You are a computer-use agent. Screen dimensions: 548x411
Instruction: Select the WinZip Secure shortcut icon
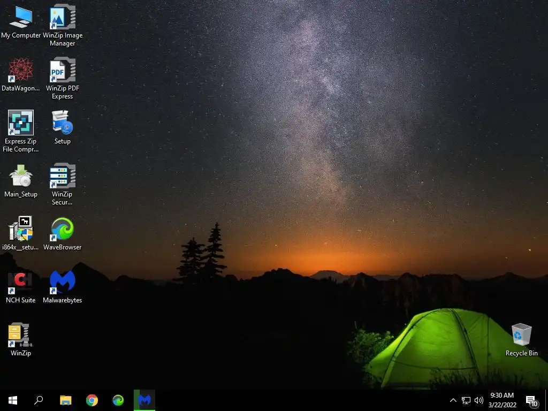pos(63,184)
